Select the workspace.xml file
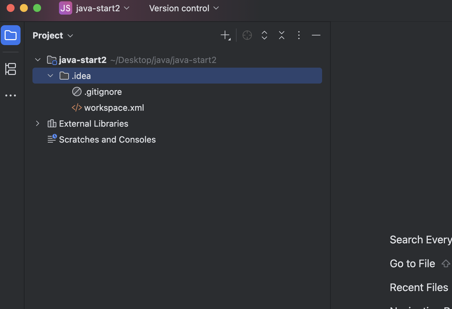The height and width of the screenshot is (309, 452). coord(114,108)
